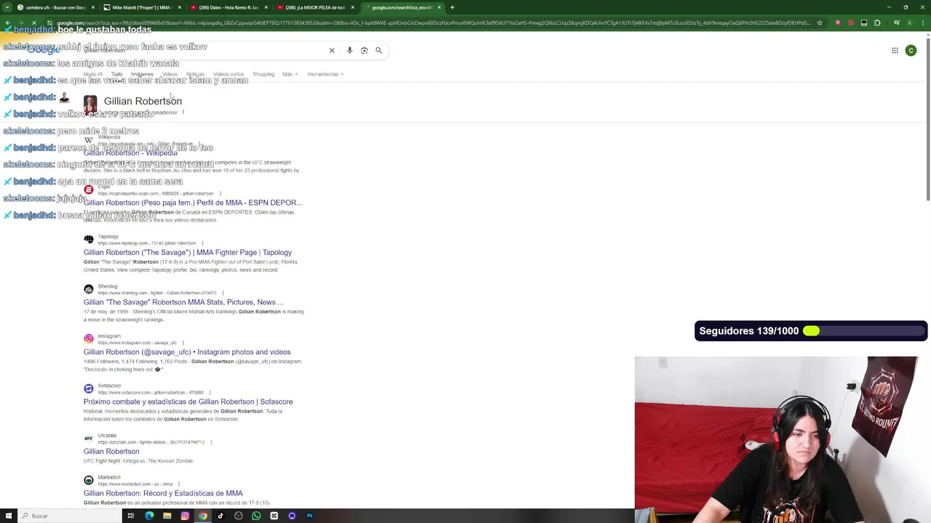Screen dimensions: 931x523
Task: Select the Videos cortos filter
Action: click(228, 74)
